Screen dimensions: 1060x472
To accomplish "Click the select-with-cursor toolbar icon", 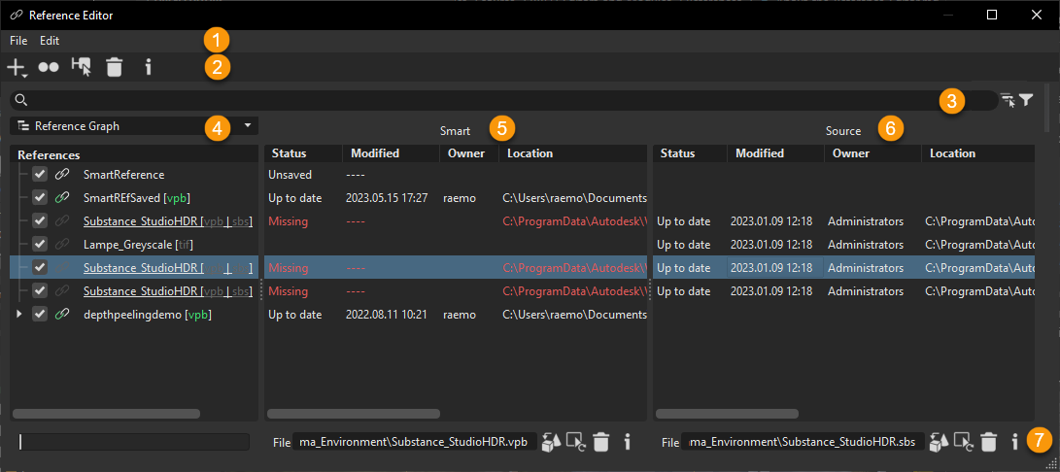I will [x=82, y=66].
